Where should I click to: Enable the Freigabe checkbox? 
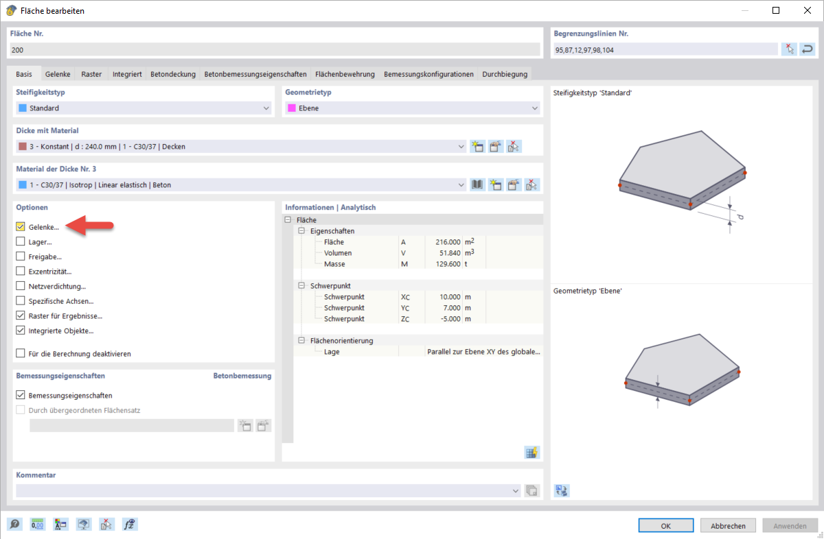click(21, 256)
